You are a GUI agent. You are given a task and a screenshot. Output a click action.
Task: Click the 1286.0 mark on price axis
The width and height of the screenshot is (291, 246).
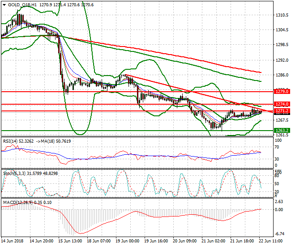(281, 75)
